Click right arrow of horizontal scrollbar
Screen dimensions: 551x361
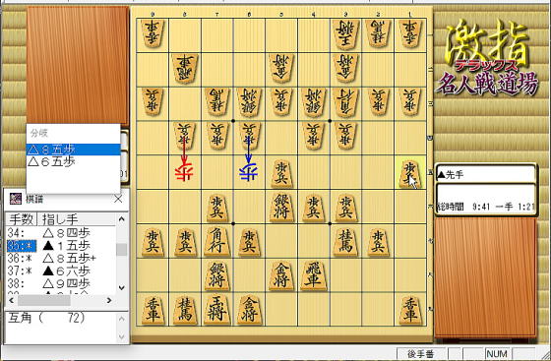pos(109,301)
